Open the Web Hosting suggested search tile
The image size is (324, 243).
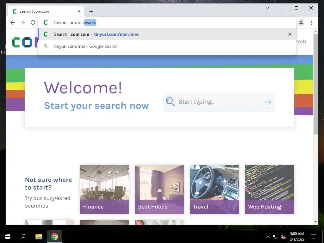click(270, 189)
